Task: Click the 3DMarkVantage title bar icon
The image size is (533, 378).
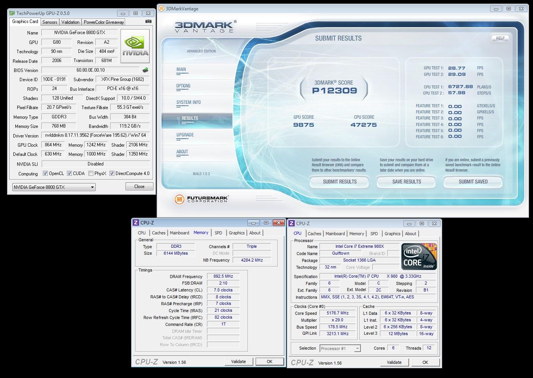Action: [x=161, y=8]
